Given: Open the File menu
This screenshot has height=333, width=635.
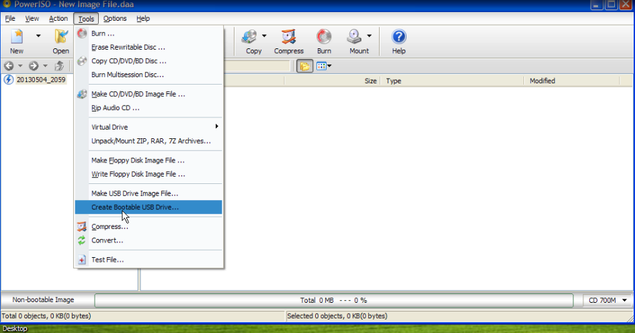Looking at the screenshot, I should pyautogui.click(x=10, y=19).
